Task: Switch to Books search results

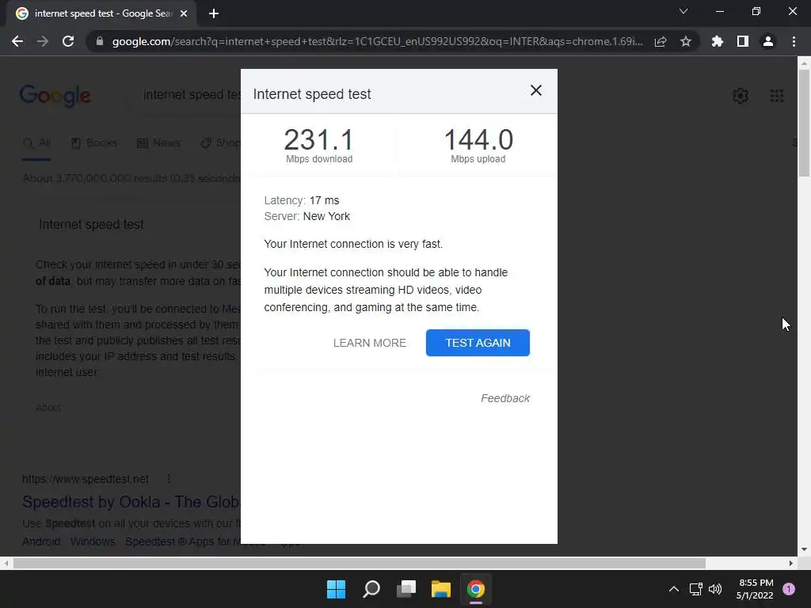Action: click(94, 142)
